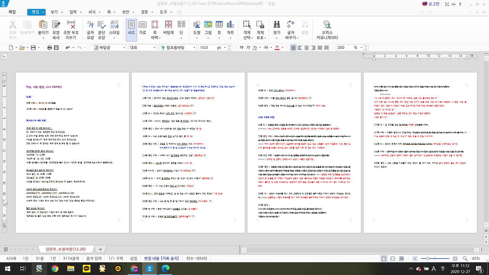Image resolution: width=489 pixels, height=275 pixels.
Task: Open KakaoTalk from the taskbar
Action: point(86,269)
